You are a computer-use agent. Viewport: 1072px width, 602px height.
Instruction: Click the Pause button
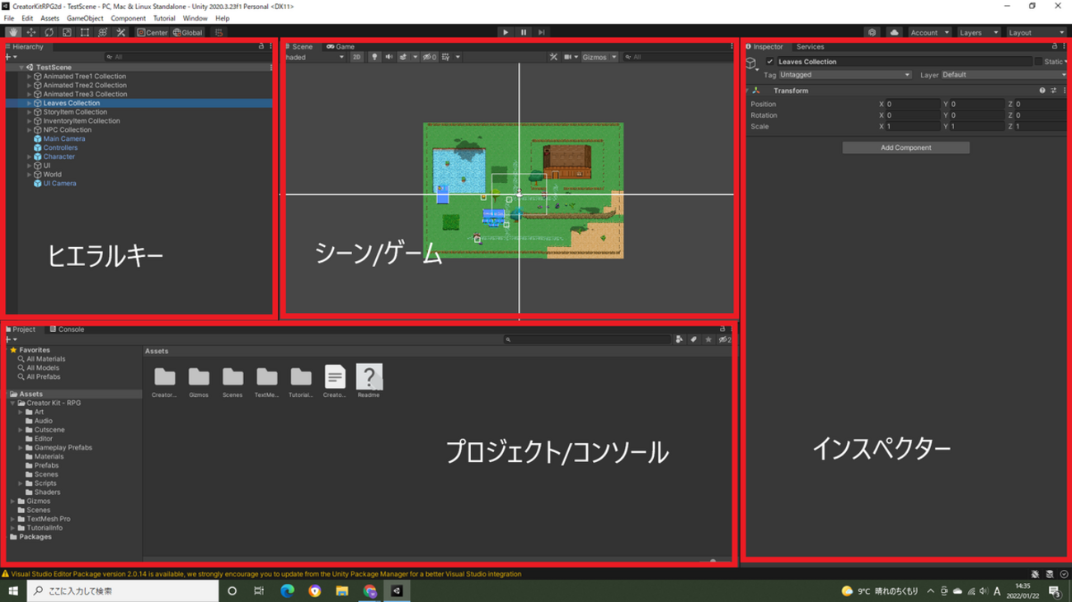coord(523,32)
